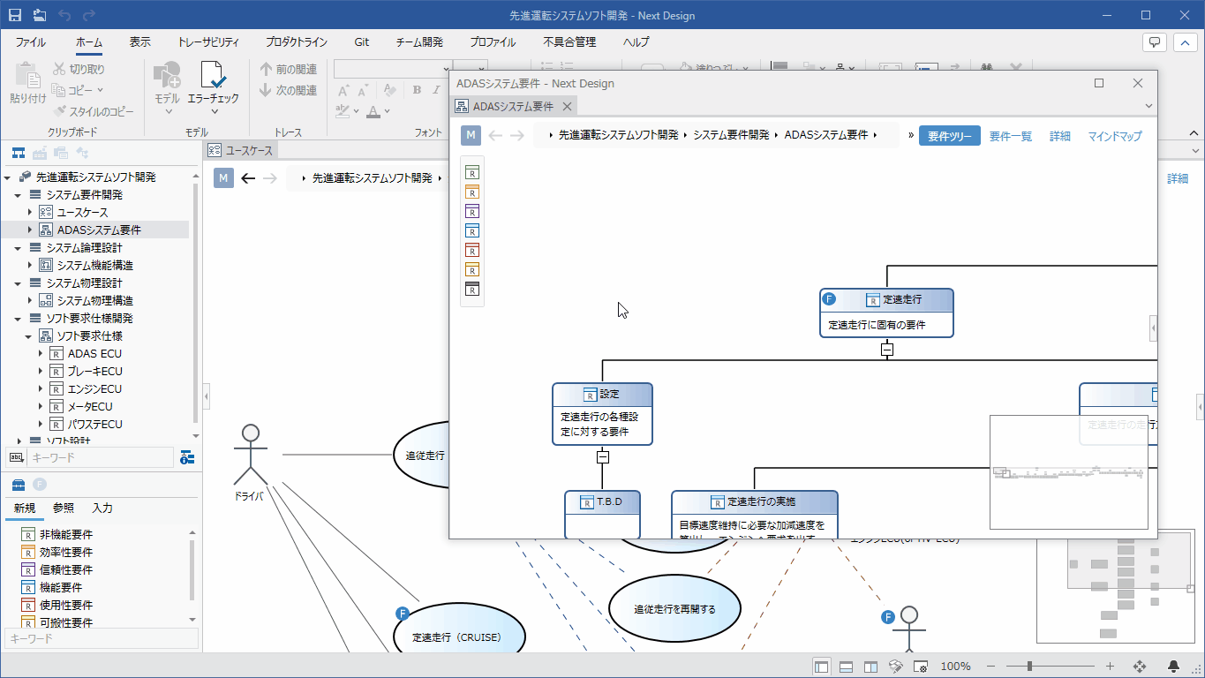Click the minimap overview in ADAS window
Screen dimensions: 1205x678
click(x=1068, y=471)
